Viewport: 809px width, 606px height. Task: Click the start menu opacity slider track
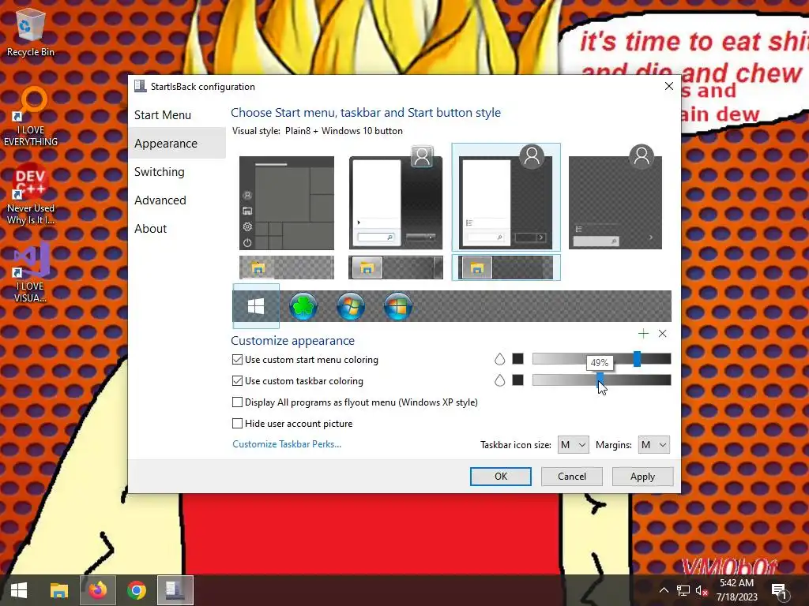[x=601, y=359]
